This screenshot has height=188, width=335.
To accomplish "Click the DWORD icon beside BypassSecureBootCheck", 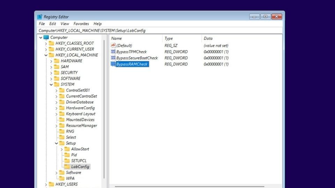I will point(113,58).
